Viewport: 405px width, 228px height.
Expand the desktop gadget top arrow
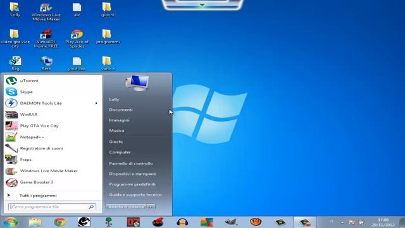[202, 5]
